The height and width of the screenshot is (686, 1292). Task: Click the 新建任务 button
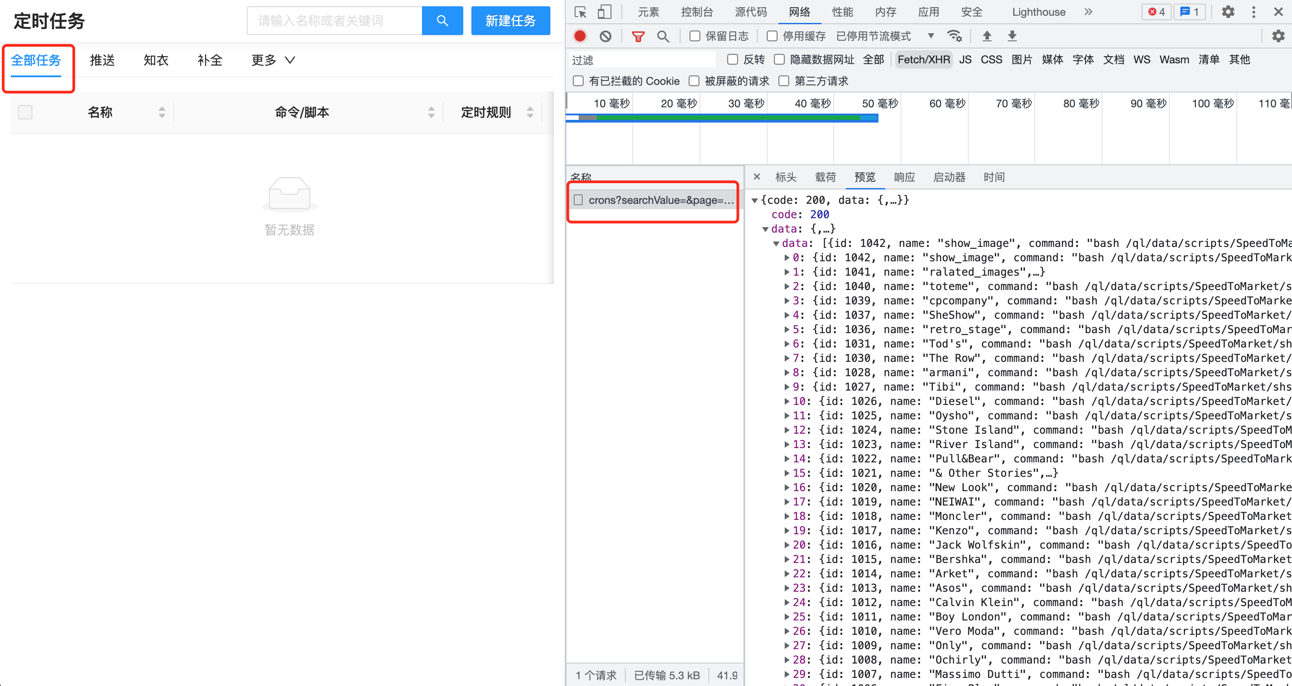(510, 21)
